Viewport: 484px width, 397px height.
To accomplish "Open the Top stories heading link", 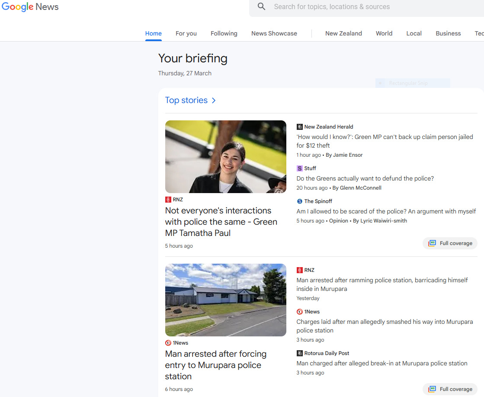I will (186, 100).
